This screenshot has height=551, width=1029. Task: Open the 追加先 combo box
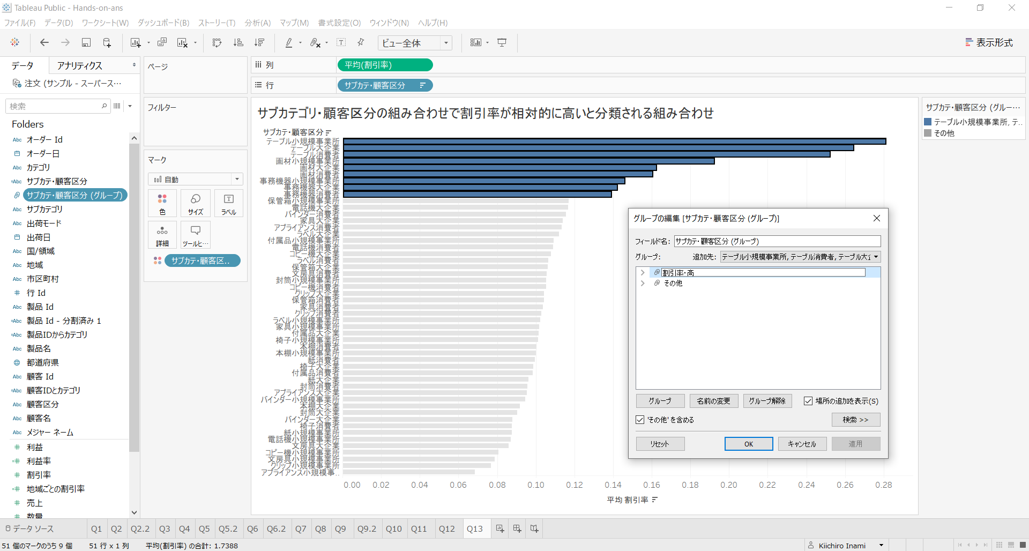[x=800, y=257]
